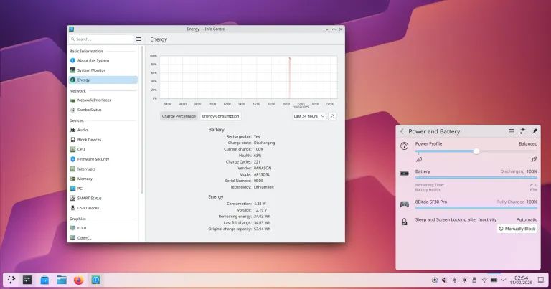Open System Monitor entry in sidebar

coord(103,70)
